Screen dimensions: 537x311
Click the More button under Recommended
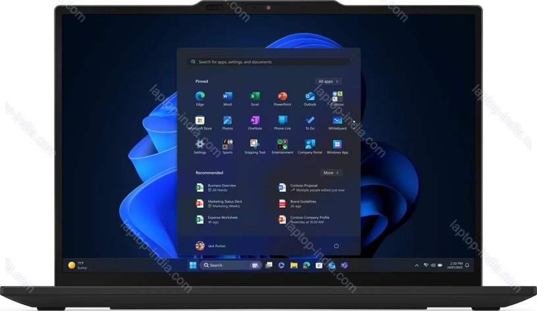[x=331, y=172]
